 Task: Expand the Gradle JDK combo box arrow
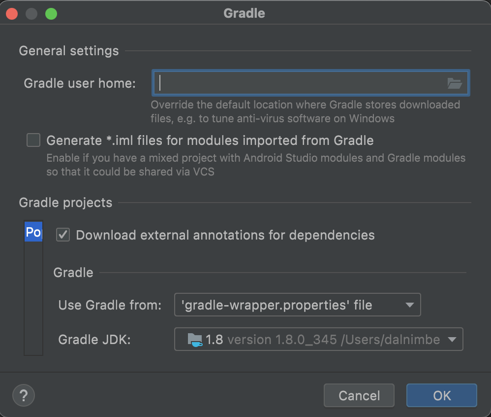click(452, 340)
